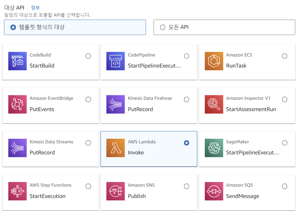This screenshot has width=298, height=213.
Task: Choose the Amazon SNS Publish radio button
Action: pyautogui.click(x=186, y=186)
